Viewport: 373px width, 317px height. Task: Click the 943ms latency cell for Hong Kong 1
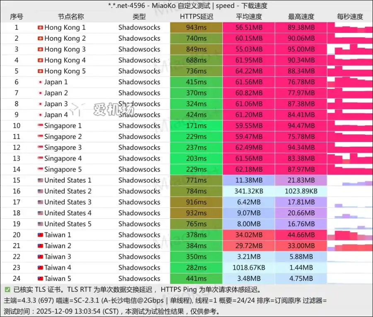pos(196,27)
